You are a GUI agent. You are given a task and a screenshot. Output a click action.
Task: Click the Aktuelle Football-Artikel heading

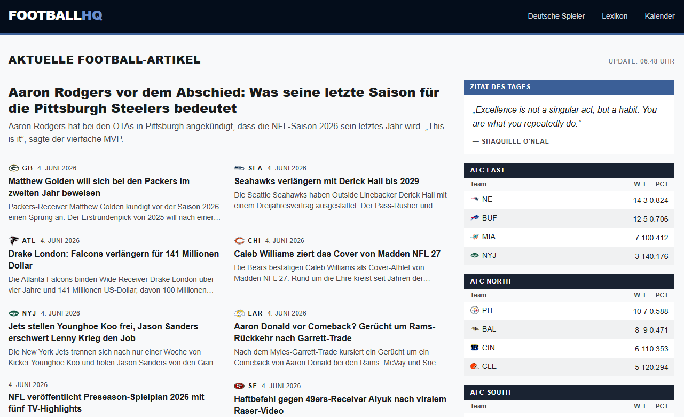(x=105, y=60)
